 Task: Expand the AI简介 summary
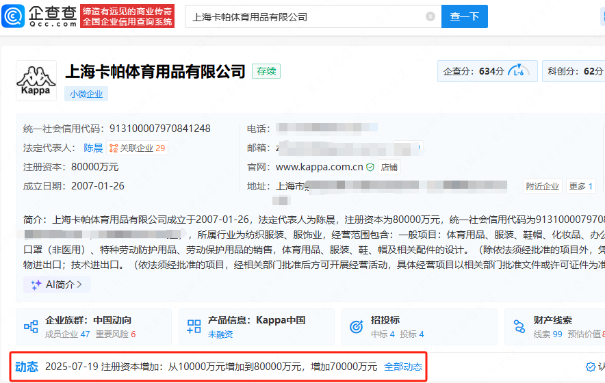pos(57,285)
